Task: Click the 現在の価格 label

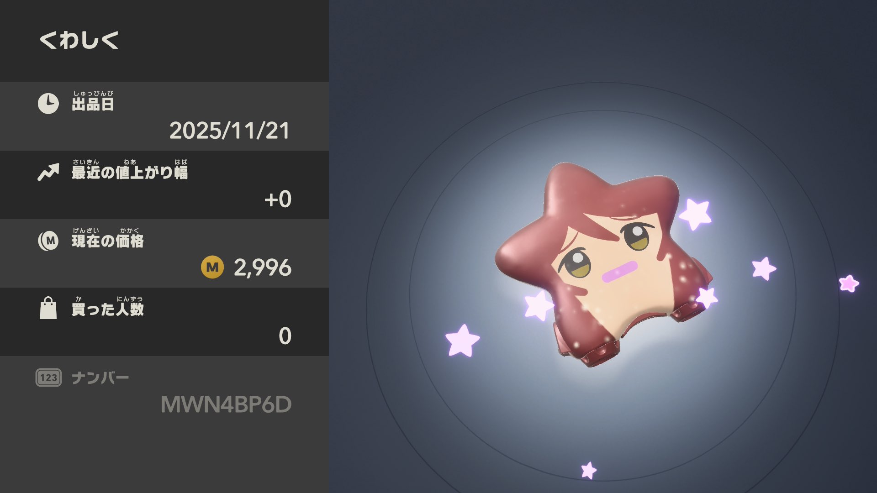Action: click(108, 238)
